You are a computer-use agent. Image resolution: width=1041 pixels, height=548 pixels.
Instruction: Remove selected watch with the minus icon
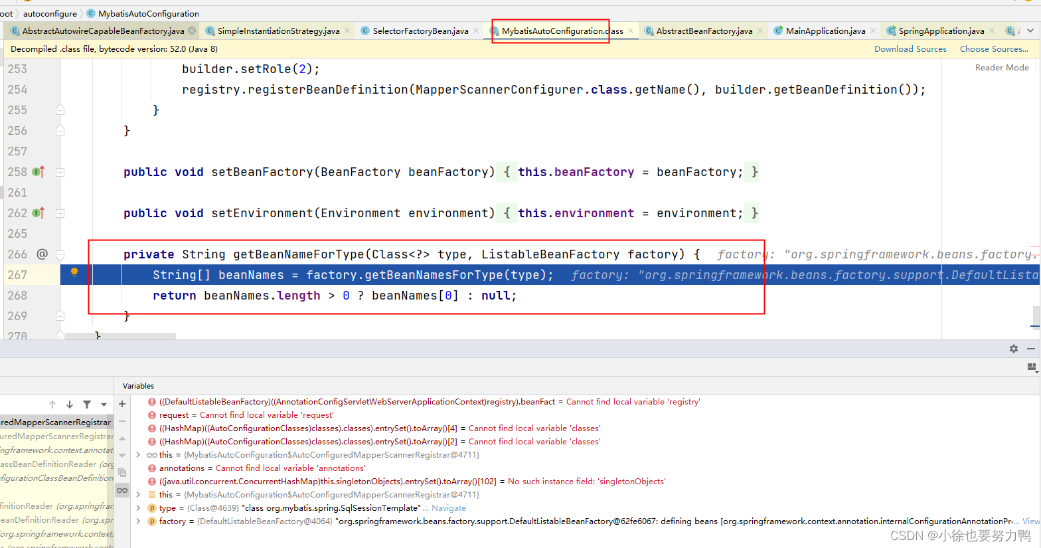(122, 421)
